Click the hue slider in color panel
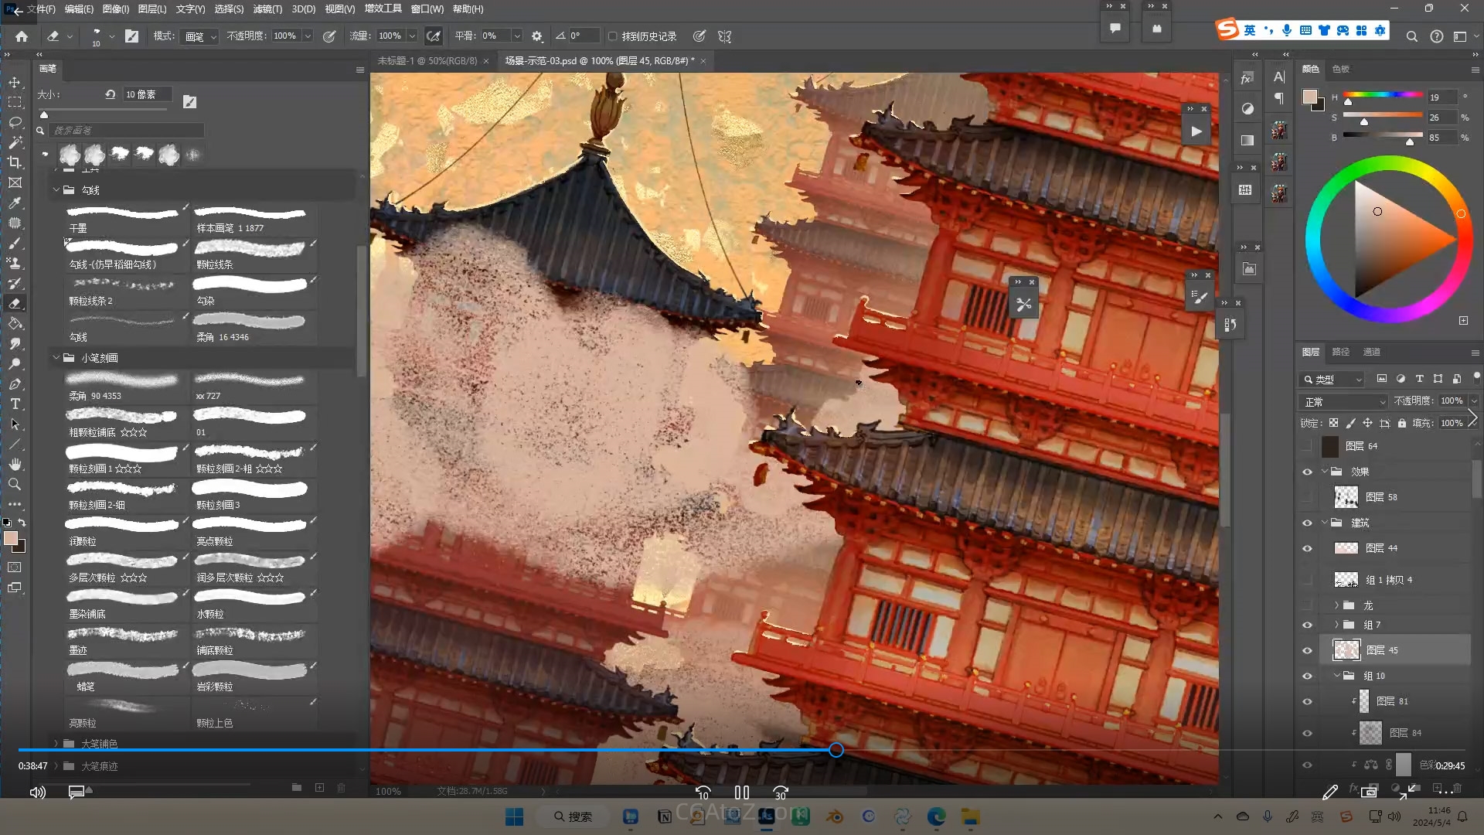 pos(1382,94)
